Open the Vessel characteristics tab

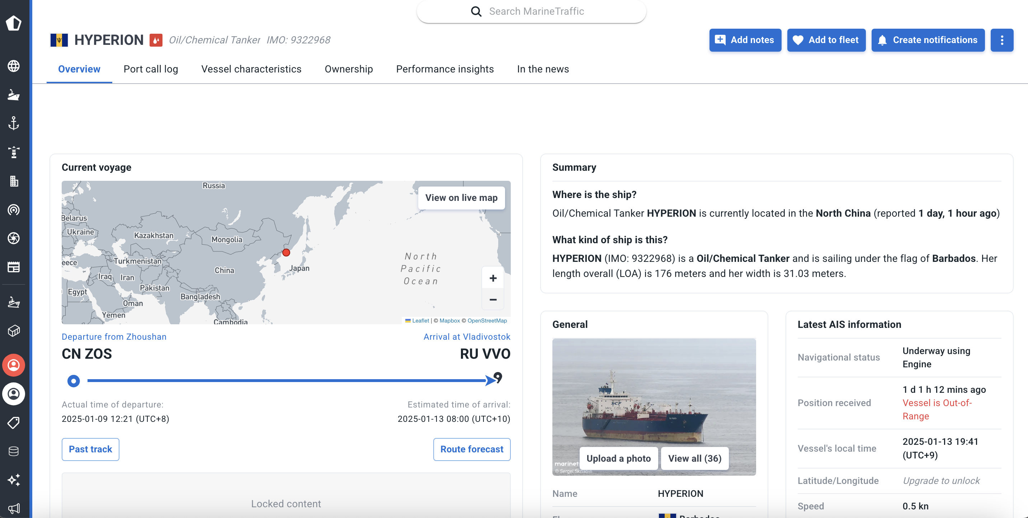[251, 69]
